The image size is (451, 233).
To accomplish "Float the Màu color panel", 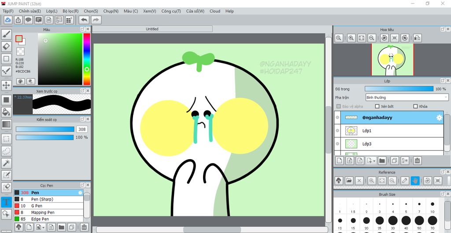I will coord(82,29).
